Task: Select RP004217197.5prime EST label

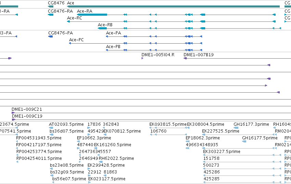Action: click(39, 145)
